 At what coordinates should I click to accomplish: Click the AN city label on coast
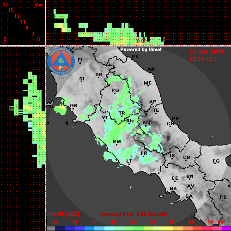(x=151, y=69)
